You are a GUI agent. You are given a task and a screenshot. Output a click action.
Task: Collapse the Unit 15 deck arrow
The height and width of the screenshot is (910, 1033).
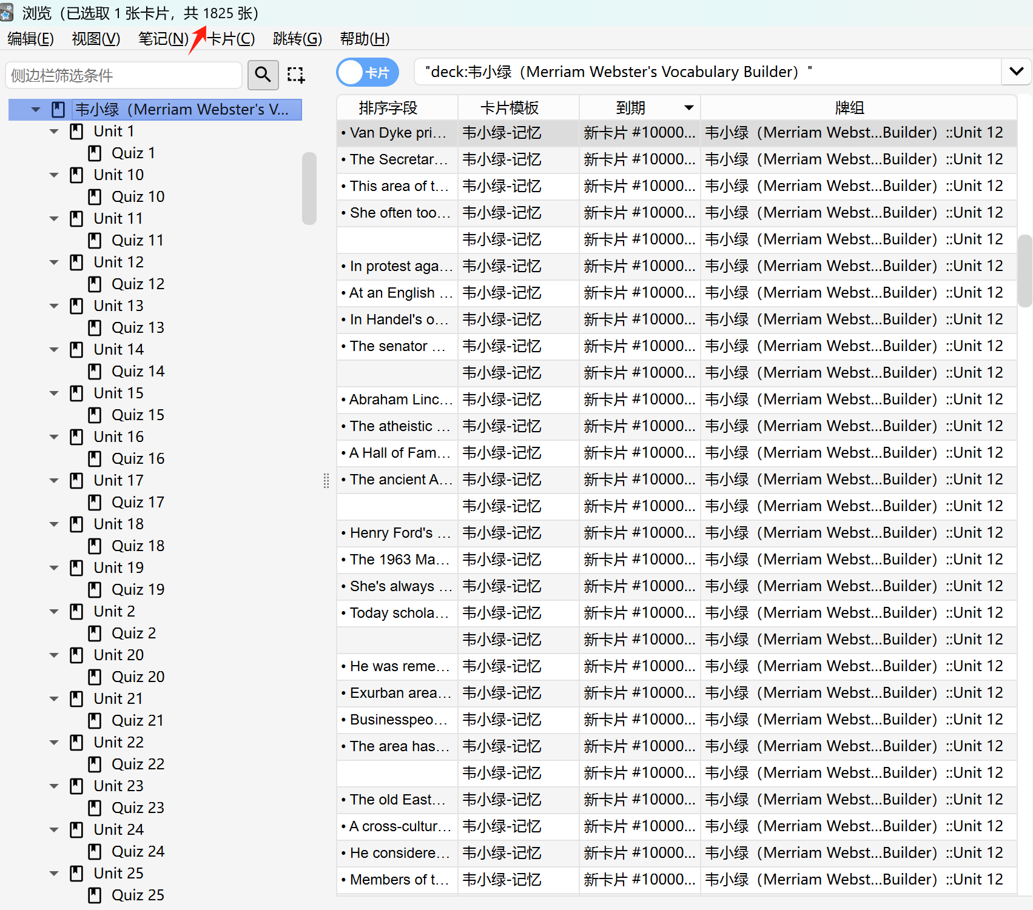click(54, 393)
